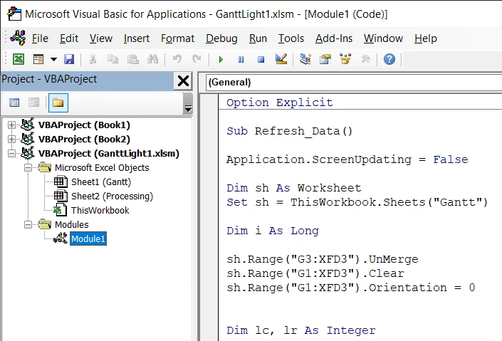Screen dimensions: 502x341
Task: Select VBAProject (Book2) in tree
Action: click(x=84, y=139)
